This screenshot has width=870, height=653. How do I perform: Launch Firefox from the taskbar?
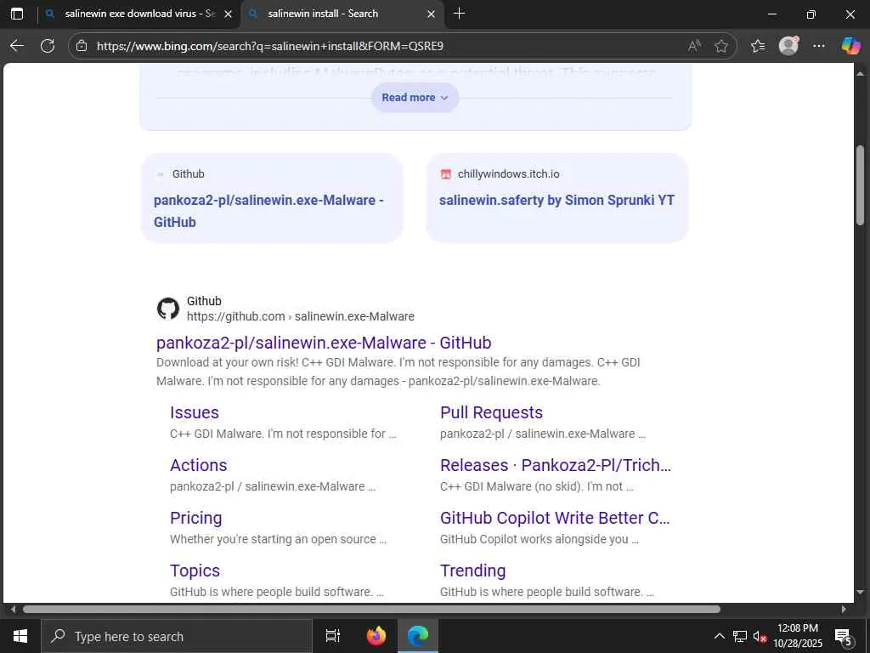[376, 636]
